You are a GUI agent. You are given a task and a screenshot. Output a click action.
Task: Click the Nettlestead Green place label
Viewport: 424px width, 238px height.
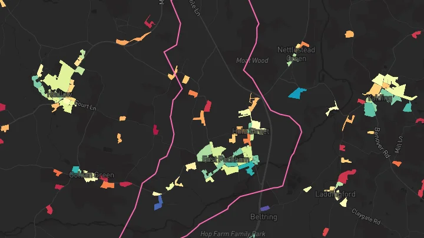(296, 54)
